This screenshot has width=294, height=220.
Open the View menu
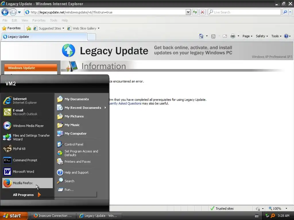25,20
